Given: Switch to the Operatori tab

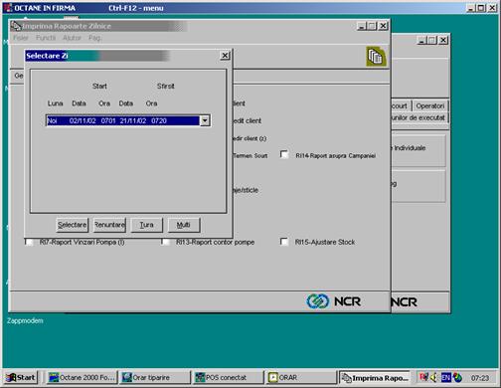Looking at the screenshot, I should [x=430, y=106].
